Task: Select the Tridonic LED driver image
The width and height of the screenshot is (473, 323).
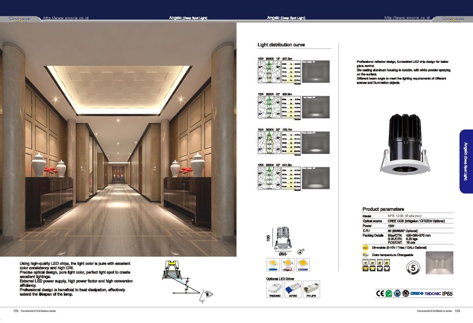Action: tap(275, 289)
